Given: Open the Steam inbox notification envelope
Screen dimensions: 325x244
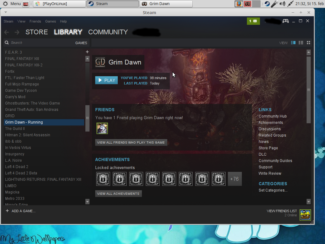Looking at the screenshot, I should pyautogui.click(x=253, y=21).
